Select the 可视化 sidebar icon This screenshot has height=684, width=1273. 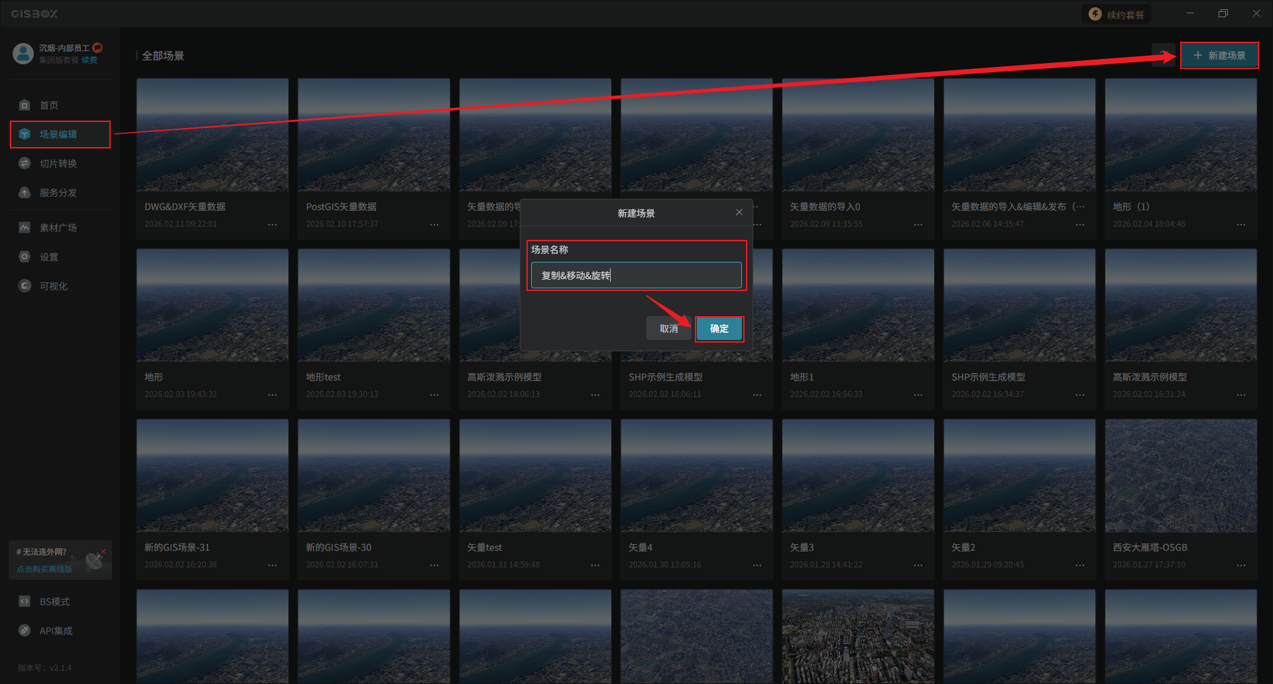[x=25, y=286]
